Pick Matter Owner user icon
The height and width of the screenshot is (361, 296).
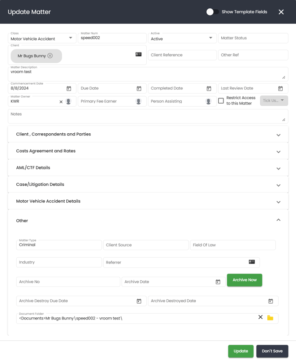[x=68, y=102]
